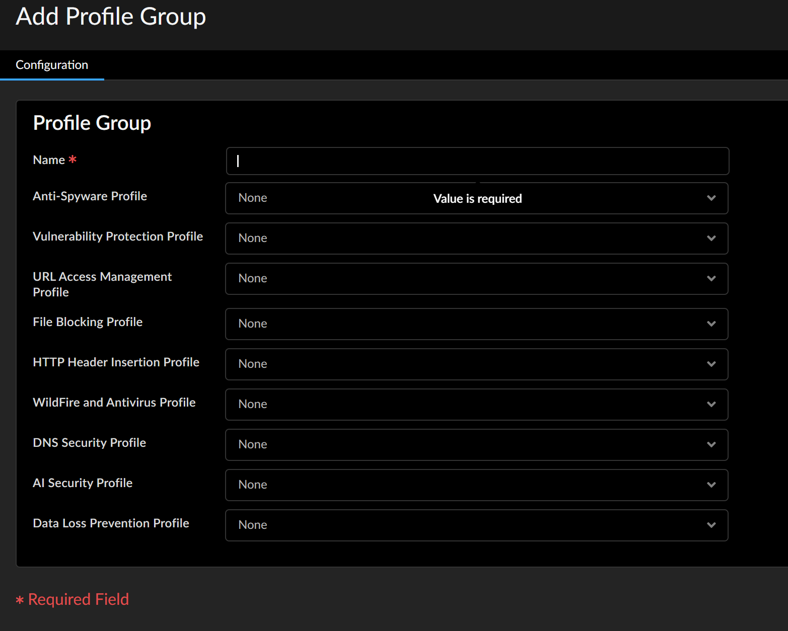
Task: Click the Profile Group section heading
Action: click(x=92, y=123)
